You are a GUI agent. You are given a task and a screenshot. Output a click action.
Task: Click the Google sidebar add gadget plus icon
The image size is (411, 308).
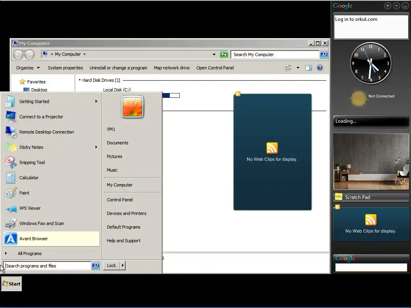[x=387, y=6]
